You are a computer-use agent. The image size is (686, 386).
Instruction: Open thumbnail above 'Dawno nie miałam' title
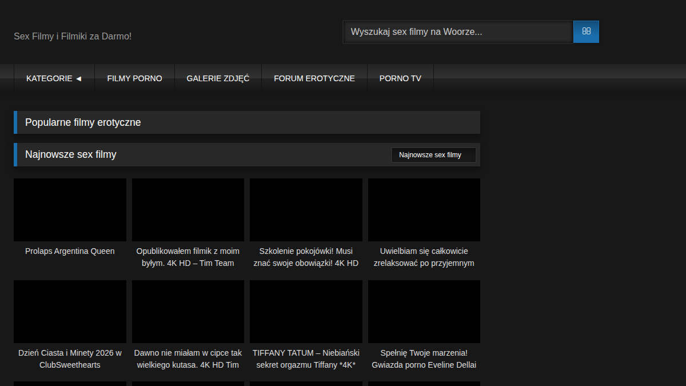pyautogui.click(x=188, y=312)
